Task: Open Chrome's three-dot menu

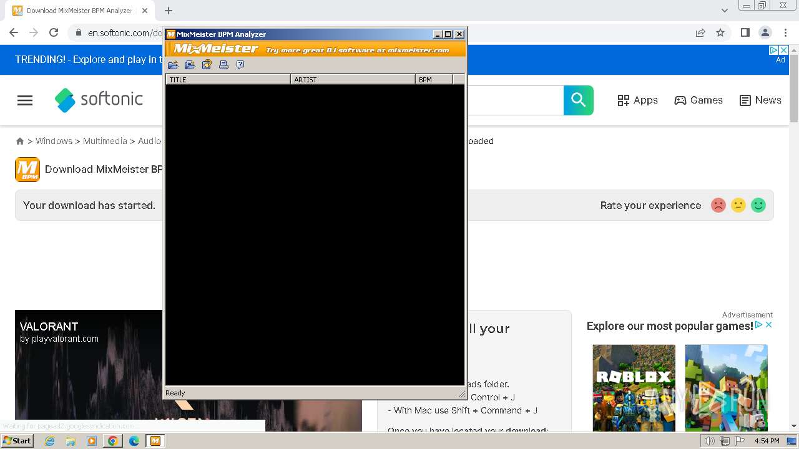Action: click(785, 33)
